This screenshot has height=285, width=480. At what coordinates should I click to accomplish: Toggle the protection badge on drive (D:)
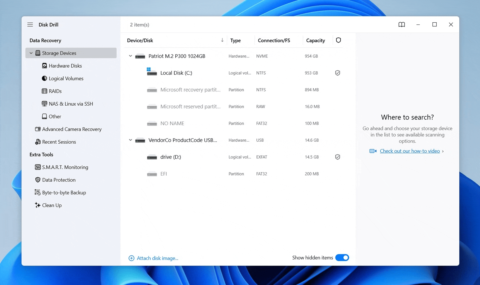click(x=338, y=157)
